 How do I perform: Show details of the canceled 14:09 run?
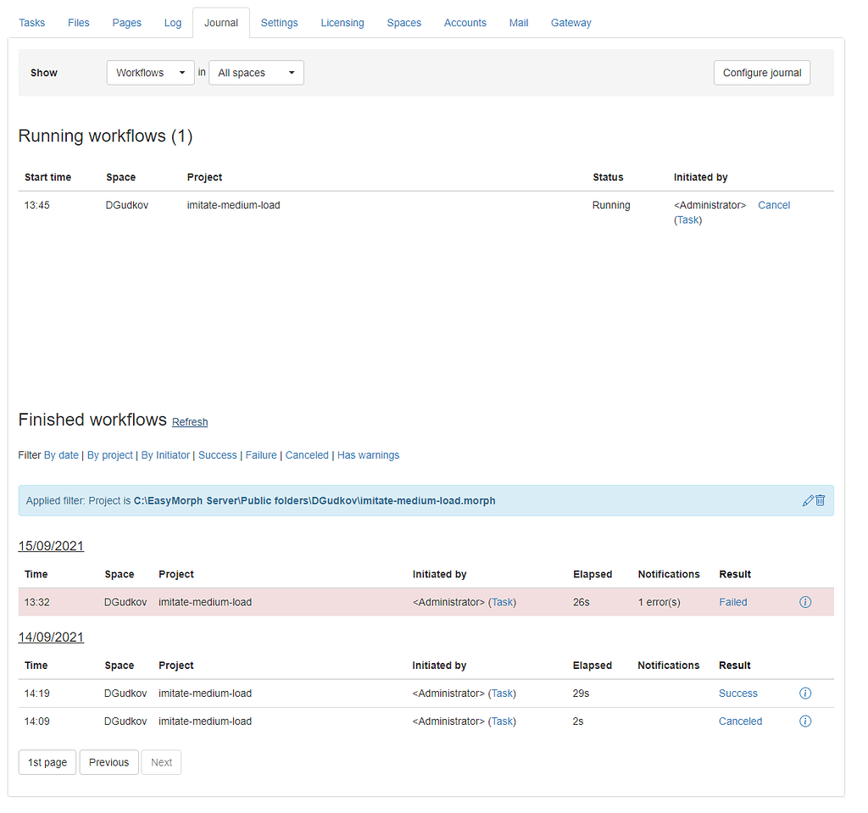[804, 721]
